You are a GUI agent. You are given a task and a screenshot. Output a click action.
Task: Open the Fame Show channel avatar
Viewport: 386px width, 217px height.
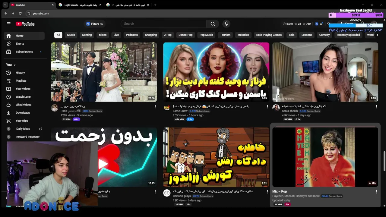pyautogui.click(x=167, y=108)
